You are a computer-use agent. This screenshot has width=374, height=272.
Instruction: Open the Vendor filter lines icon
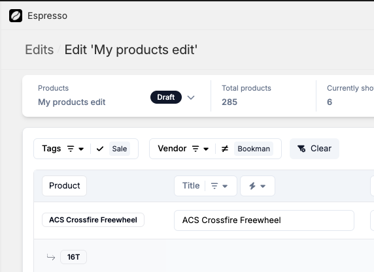click(x=195, y=149)
